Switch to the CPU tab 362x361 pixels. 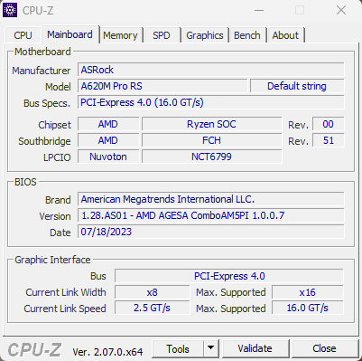click(x=23, y=35)
